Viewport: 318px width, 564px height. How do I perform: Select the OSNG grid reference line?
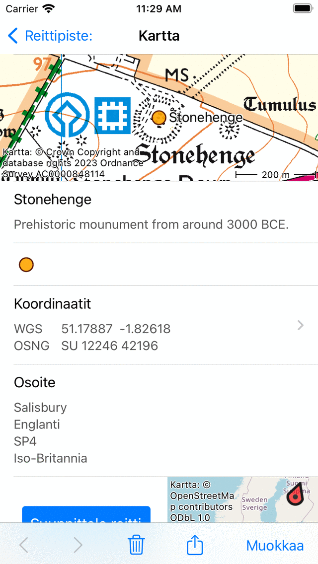click(x=109, y=346)
